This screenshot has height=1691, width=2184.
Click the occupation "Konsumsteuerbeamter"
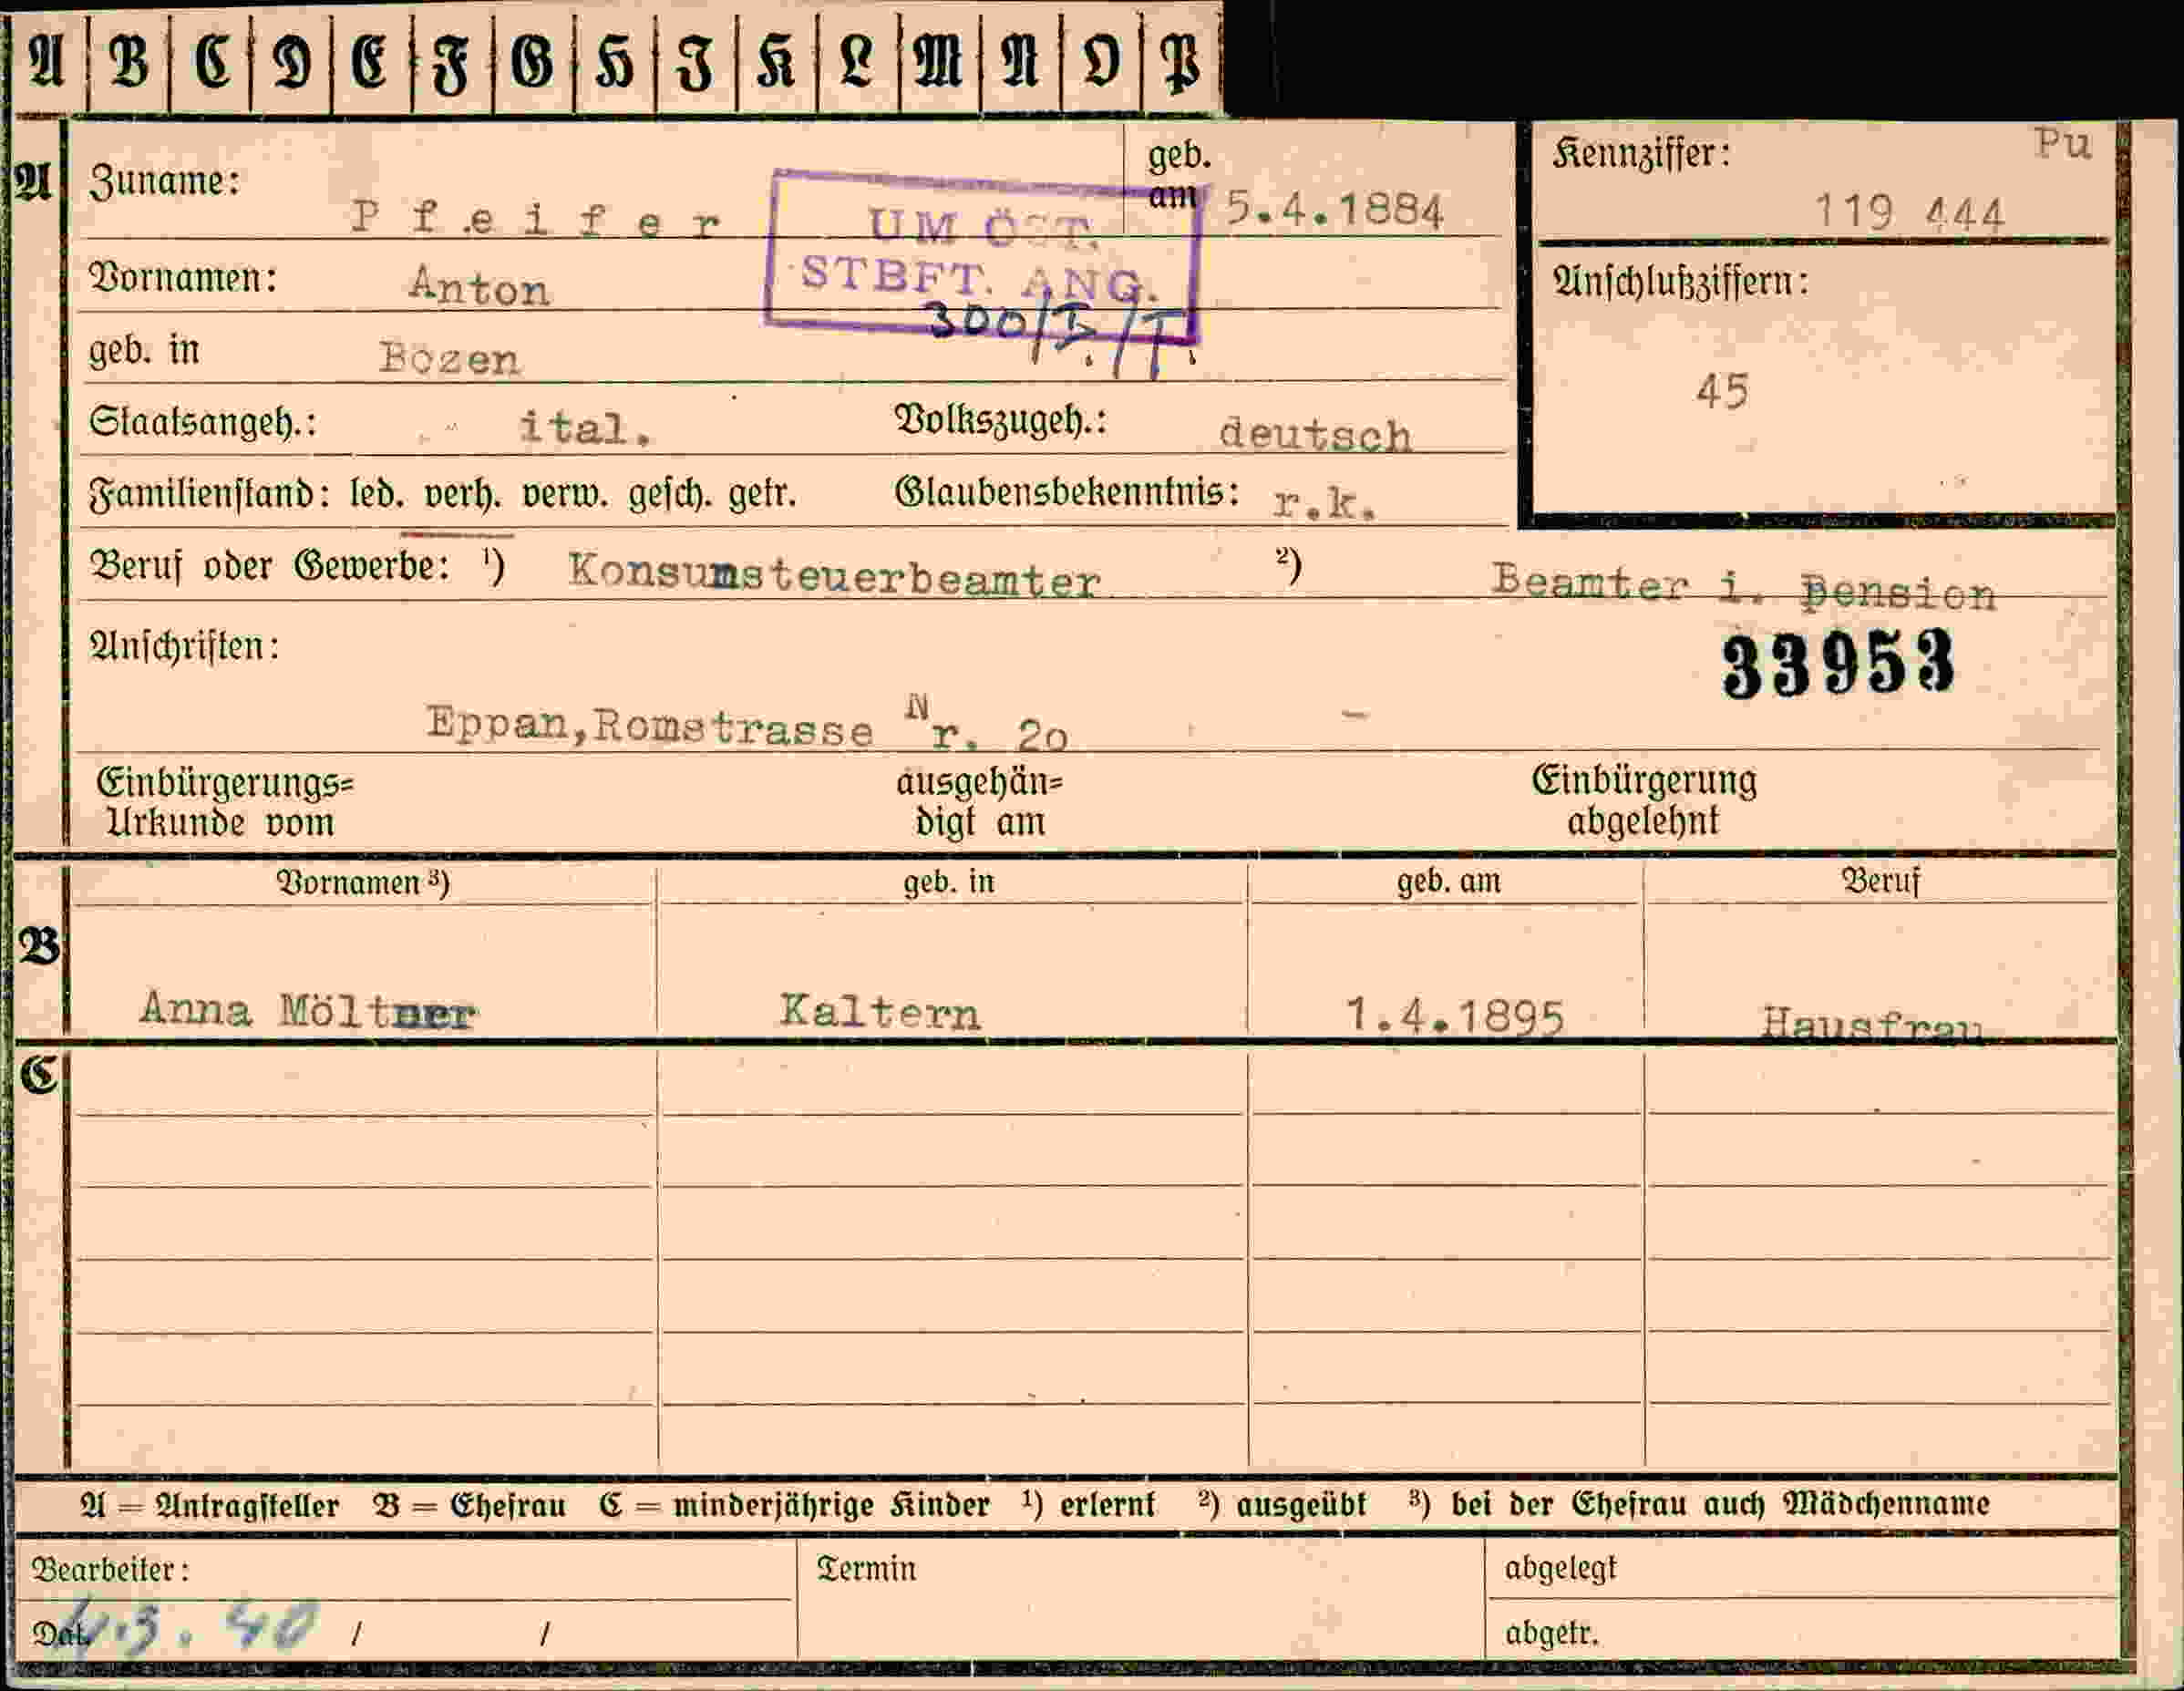834,578
